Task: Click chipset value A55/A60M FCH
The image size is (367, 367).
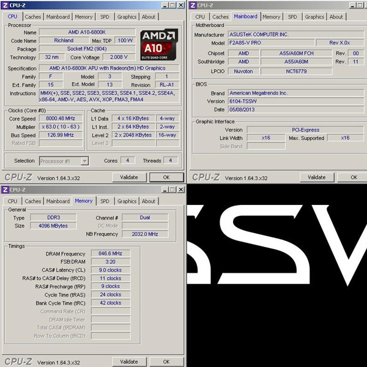Action: pos(296,53)
